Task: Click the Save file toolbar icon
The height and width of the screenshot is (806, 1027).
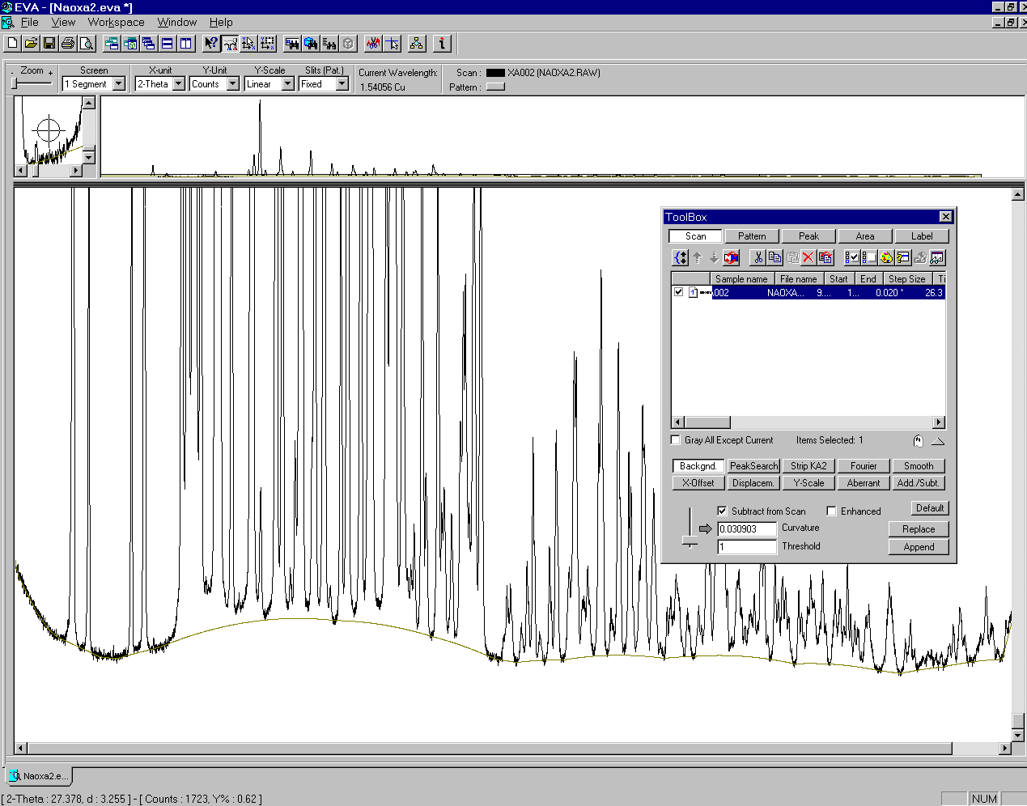Action: click(x=49, y=44)
